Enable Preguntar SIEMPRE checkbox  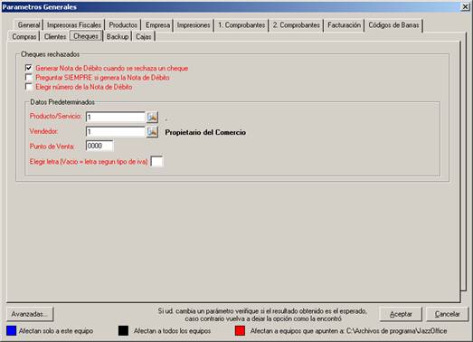click(29, 78)
